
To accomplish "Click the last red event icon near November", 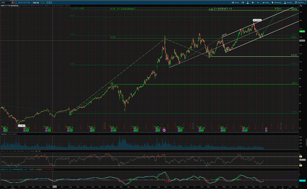I will [x=266, y=128].
